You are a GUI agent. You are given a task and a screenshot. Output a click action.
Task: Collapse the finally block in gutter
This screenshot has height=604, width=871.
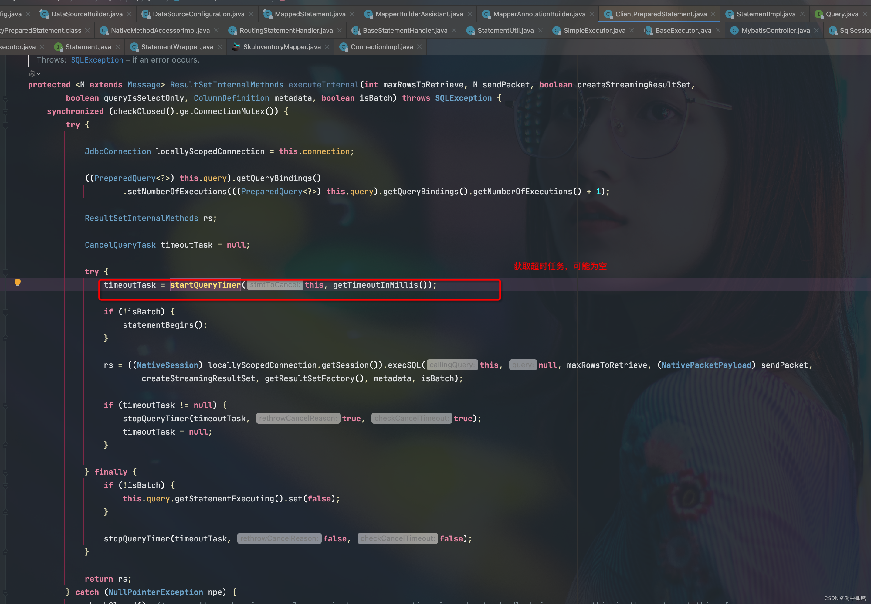(x=6, y=472)
